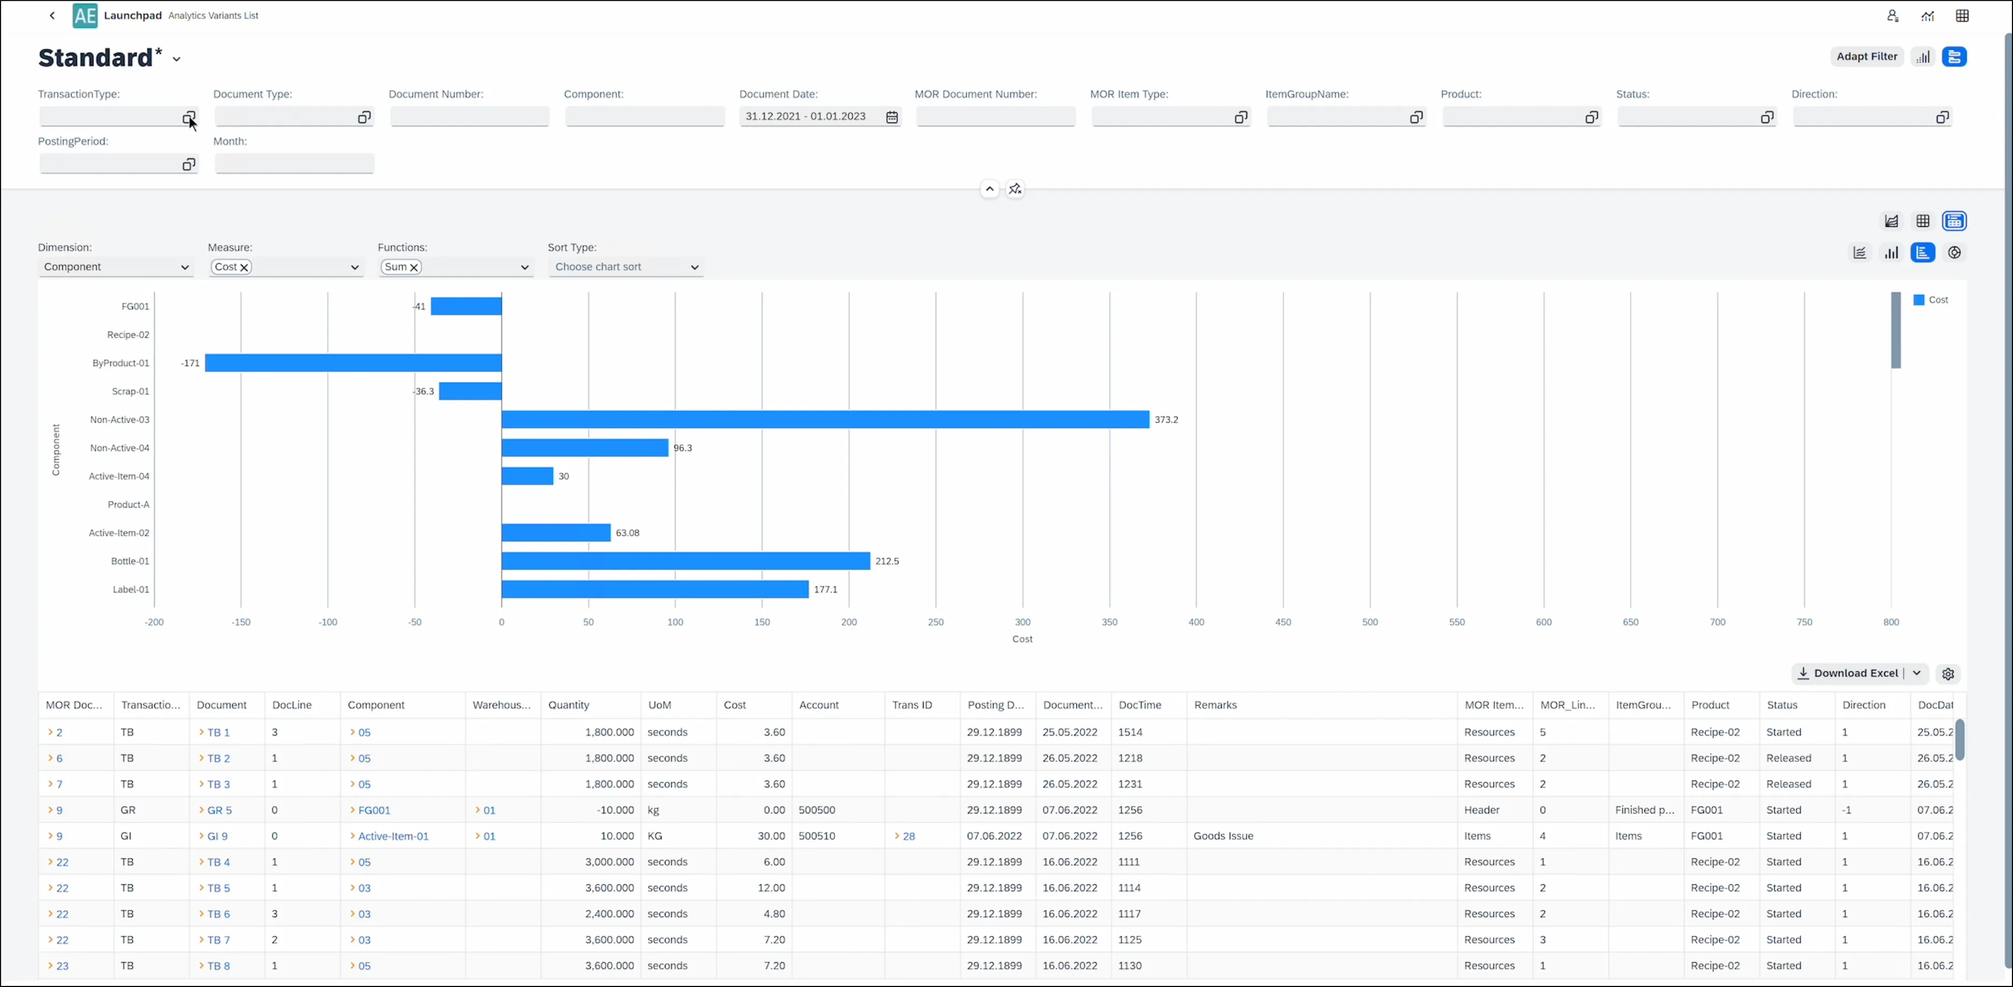Open table settings gear icon
Viewport: 2013px width, 987px height.
tap(1948, 674)
